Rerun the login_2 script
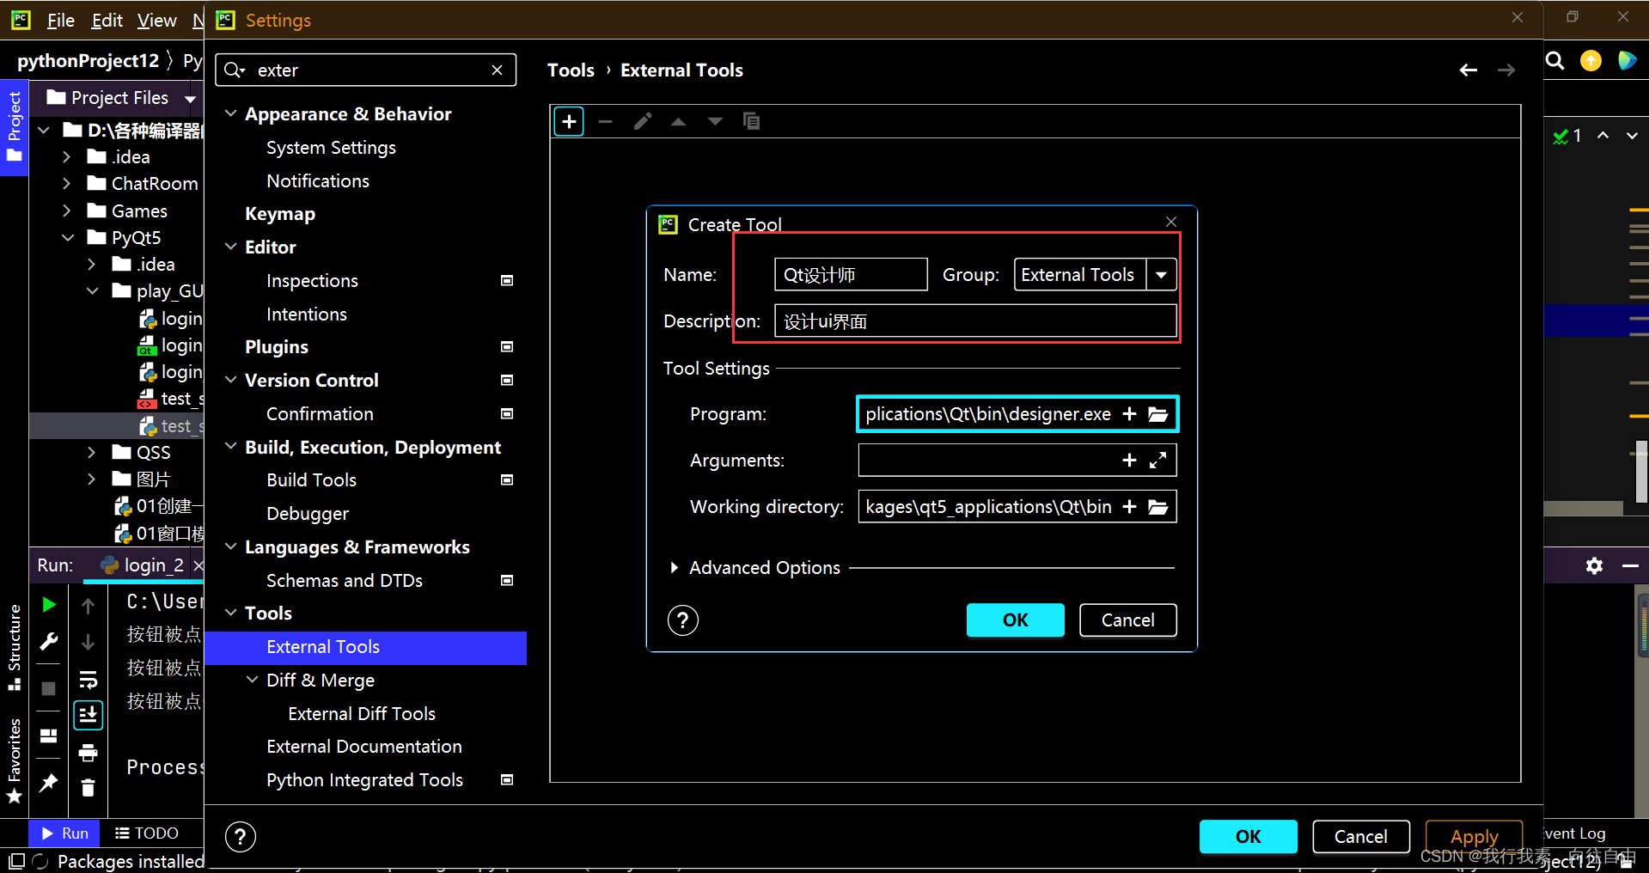Image resolution: width=1649 pixels, height=873 pixels. pos(48,604)
